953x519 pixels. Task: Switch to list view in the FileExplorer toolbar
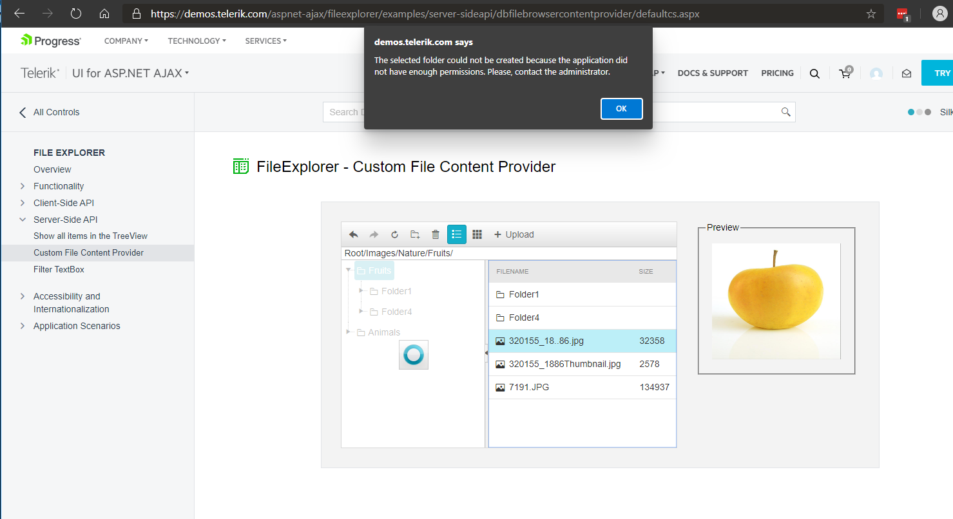[456, 234]
